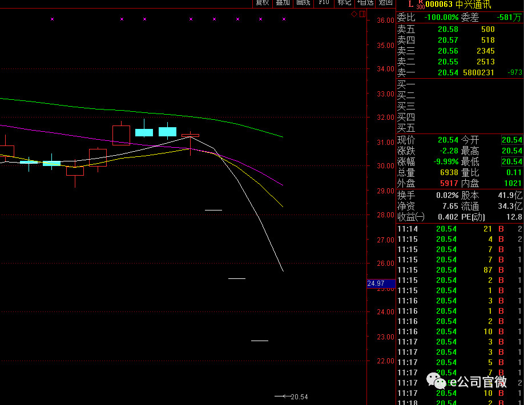Click the red L marker icon
The height and width of the screenshot is (405, 524).
pyautogui.click(x=410, y=4)
